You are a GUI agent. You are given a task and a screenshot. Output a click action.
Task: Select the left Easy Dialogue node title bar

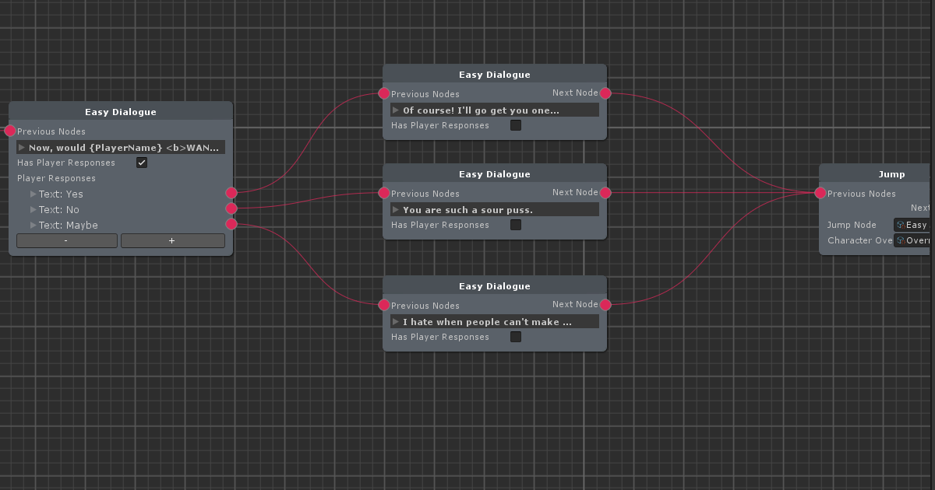[x=121, y=111]
